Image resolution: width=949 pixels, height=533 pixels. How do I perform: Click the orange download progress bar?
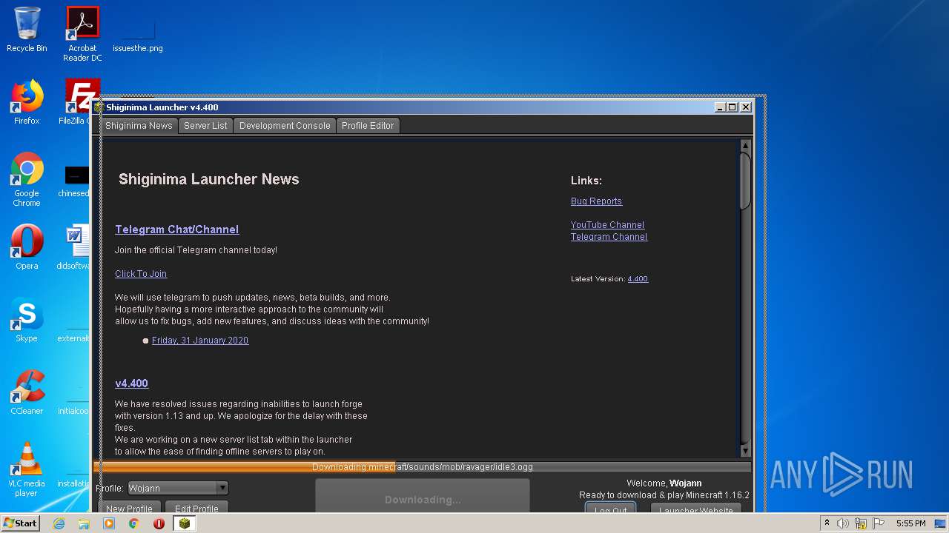[423, 467]
